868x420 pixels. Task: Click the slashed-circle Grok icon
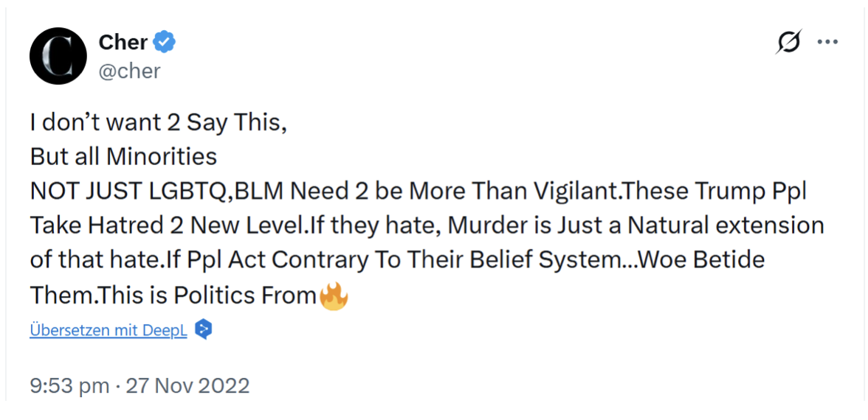point(788,43)
